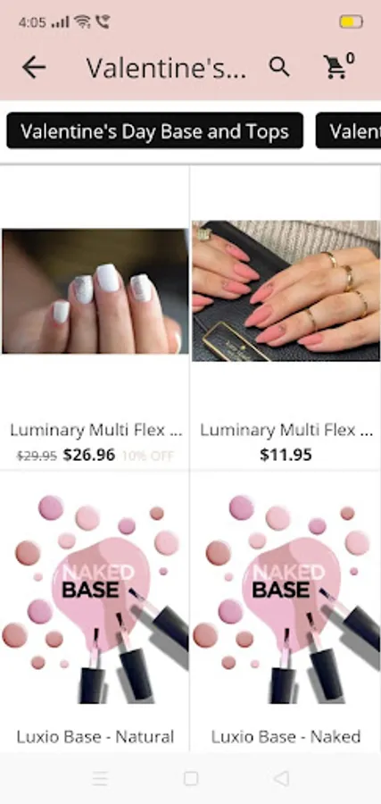Tap the battery status icon
This screenshot has width=381, height=804.
pos(351,22)
